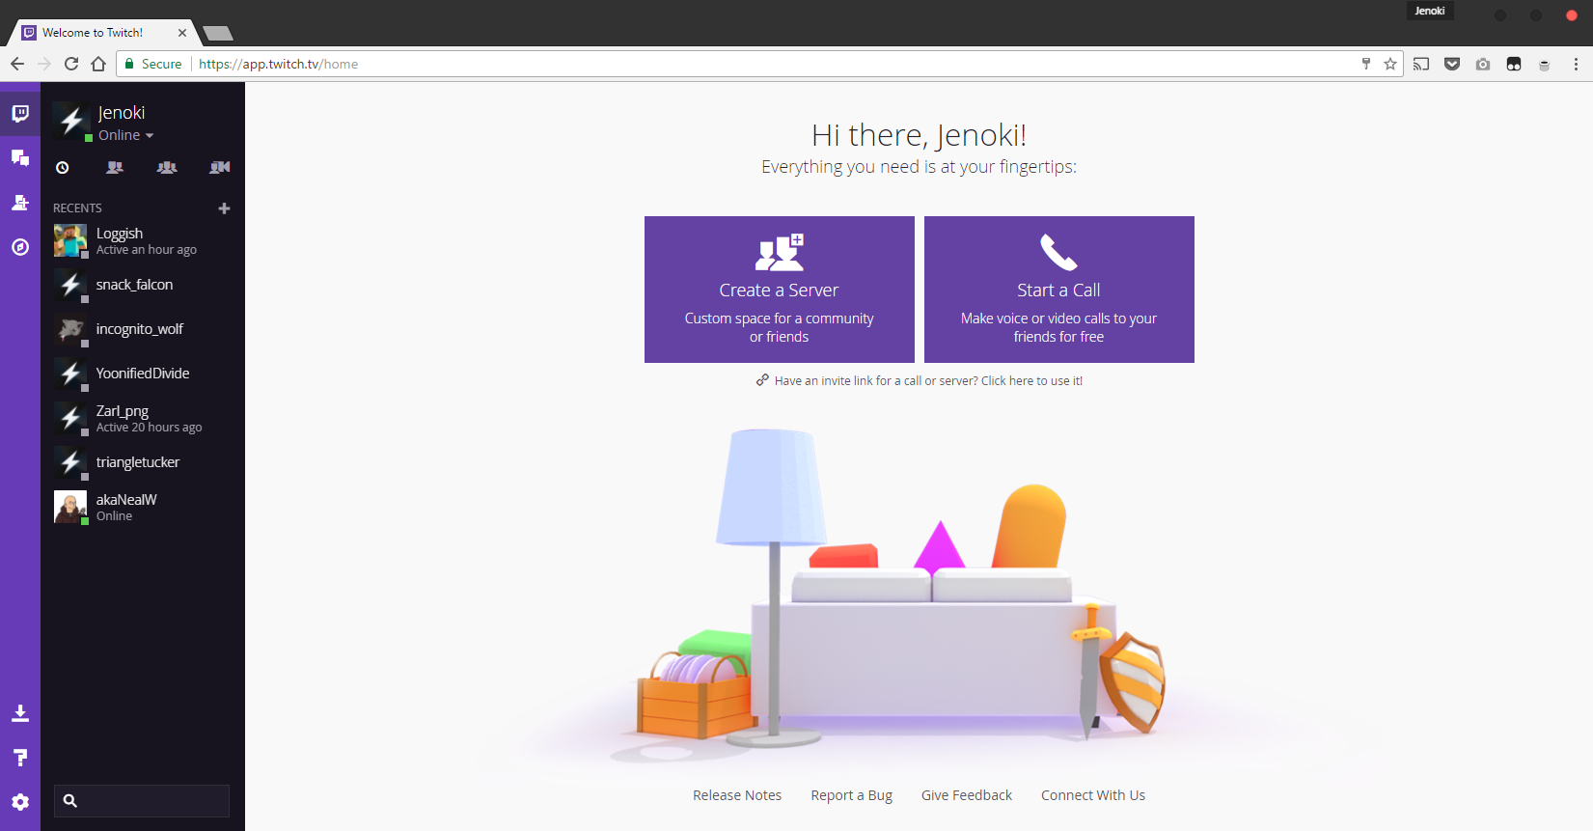Click the Start a Call card
This screenshot has height=831, width=1593.
(x=1059, y=290)
